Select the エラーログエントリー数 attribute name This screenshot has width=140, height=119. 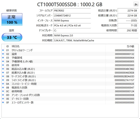[22, 103]
